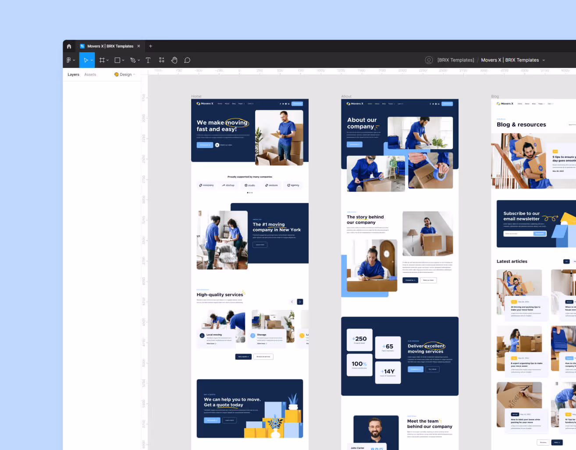The width and height of the screenshot is (576, 450).
Task: Open the Resources components tool
Action: [x=161, y=60]
